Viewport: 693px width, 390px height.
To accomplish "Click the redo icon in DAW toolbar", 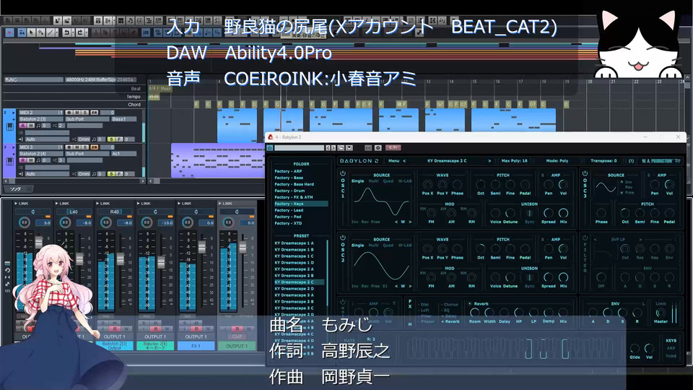I will click(x=80, y=32).
